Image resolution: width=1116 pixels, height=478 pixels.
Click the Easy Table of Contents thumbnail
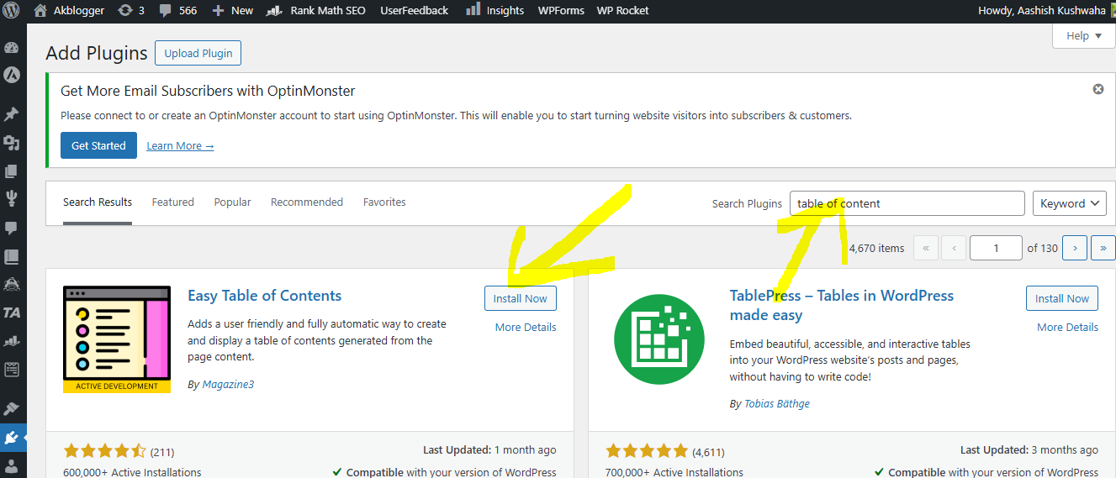[x=117, y=339]
